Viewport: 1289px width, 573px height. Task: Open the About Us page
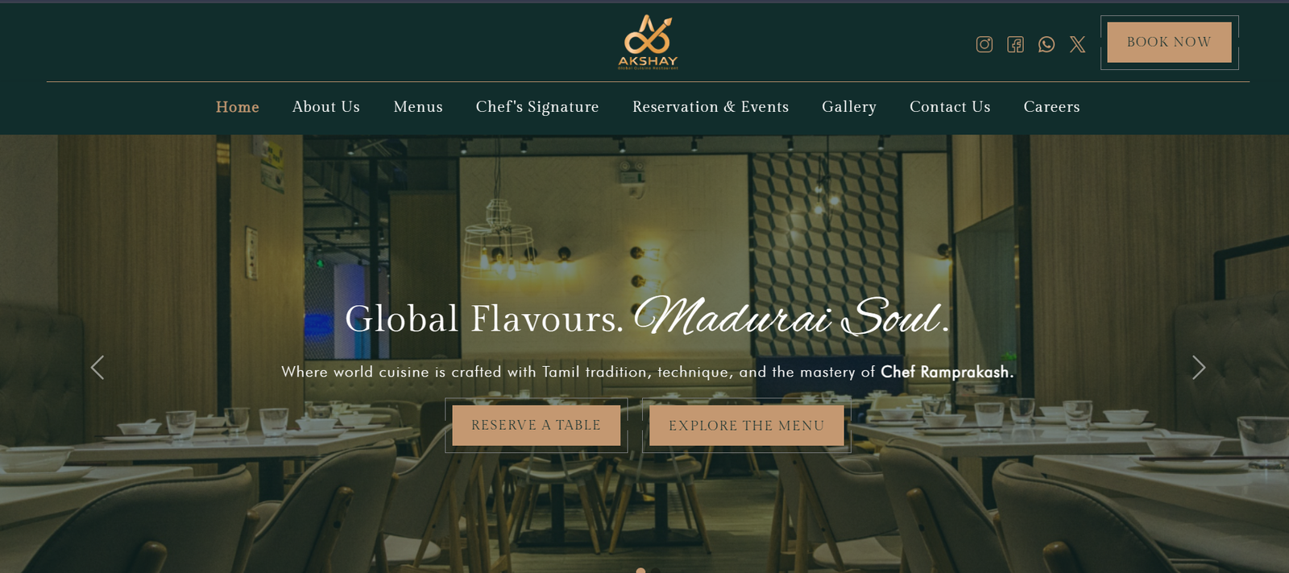click(326, 107)
